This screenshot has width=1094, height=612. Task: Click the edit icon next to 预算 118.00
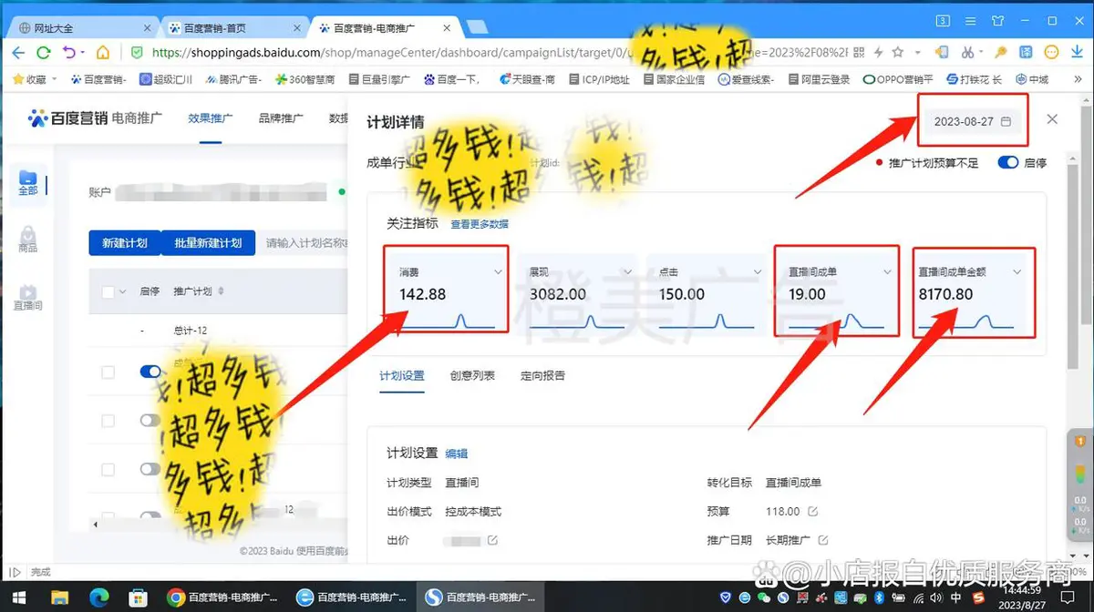pos(813,512)
